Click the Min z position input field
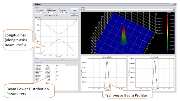The height and width of the screenshot is (101, 180). [39, 13]
